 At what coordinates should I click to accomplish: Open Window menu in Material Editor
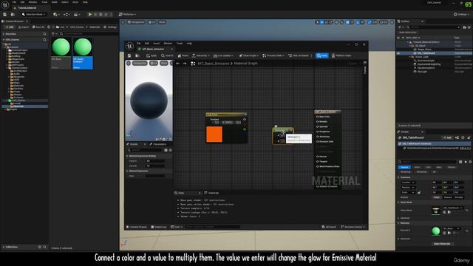[168, 44]
